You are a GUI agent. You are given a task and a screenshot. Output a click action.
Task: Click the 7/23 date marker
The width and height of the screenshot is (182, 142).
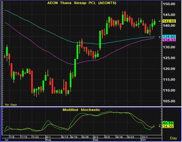click(36, 137)
